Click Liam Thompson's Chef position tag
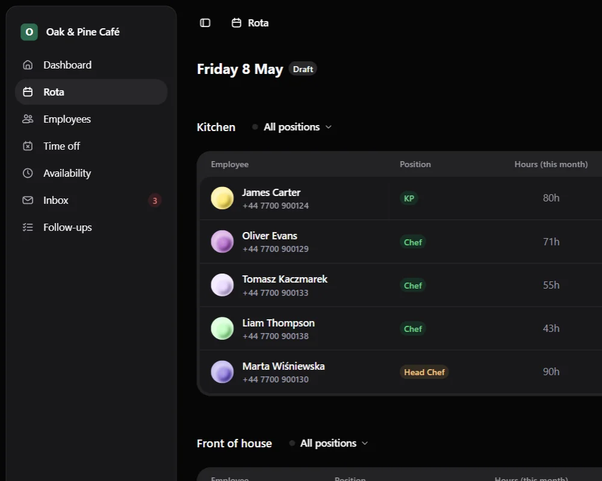Image resolution: width=602 pixels, height=481 pixels. pos(413,329)
